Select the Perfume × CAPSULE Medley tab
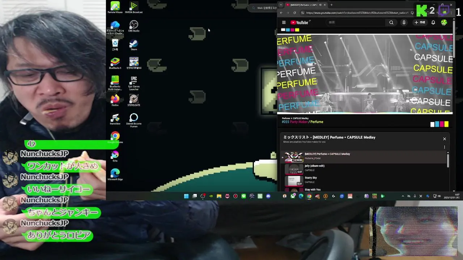The height and width of the screenshot is (260, 463). tap(306, 5)
